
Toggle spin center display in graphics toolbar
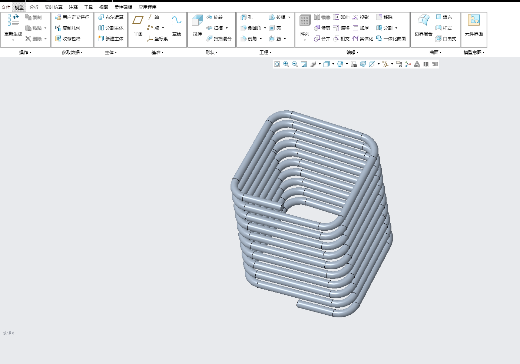[x=408, y=64]
